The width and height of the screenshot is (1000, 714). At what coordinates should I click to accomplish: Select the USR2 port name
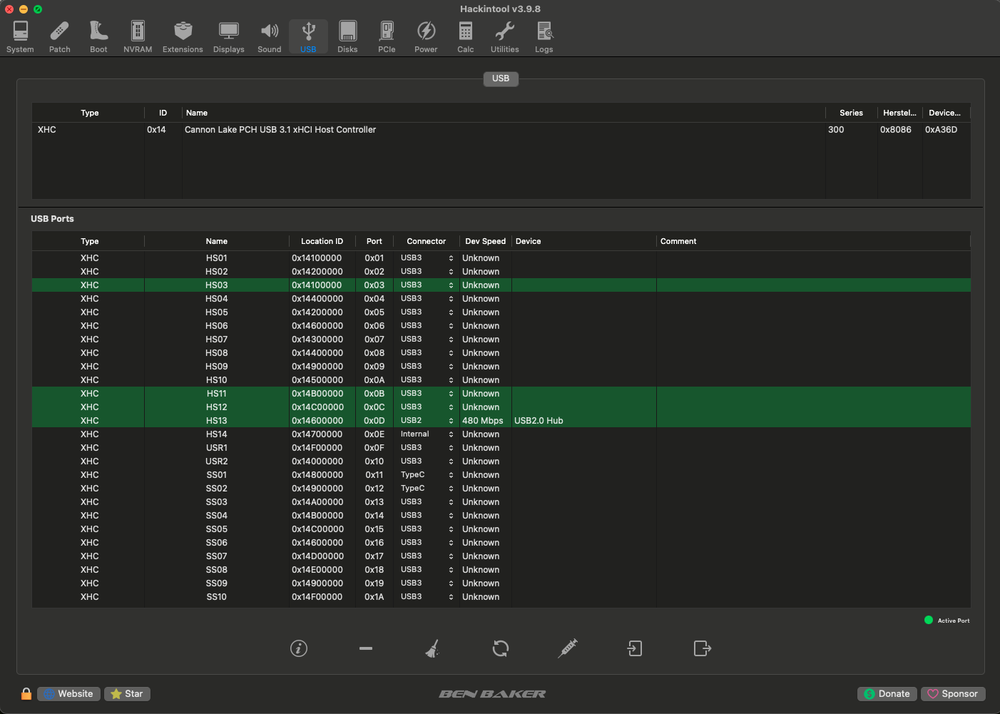coord(217,461)
